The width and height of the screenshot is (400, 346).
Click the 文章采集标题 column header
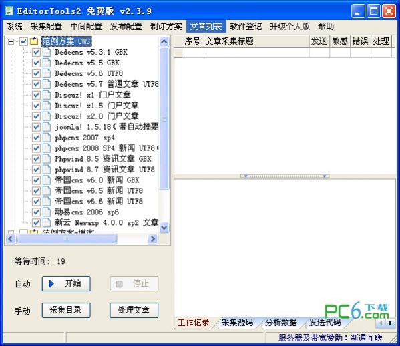pos(256,41)
